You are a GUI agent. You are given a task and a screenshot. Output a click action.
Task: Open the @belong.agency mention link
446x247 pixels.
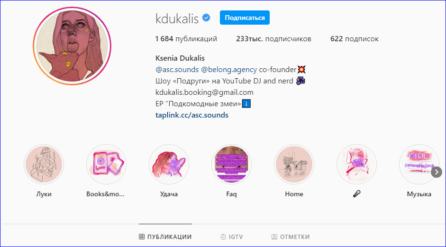229,69
